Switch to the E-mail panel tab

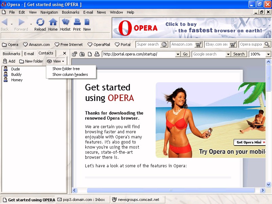(x=29, y=54)
